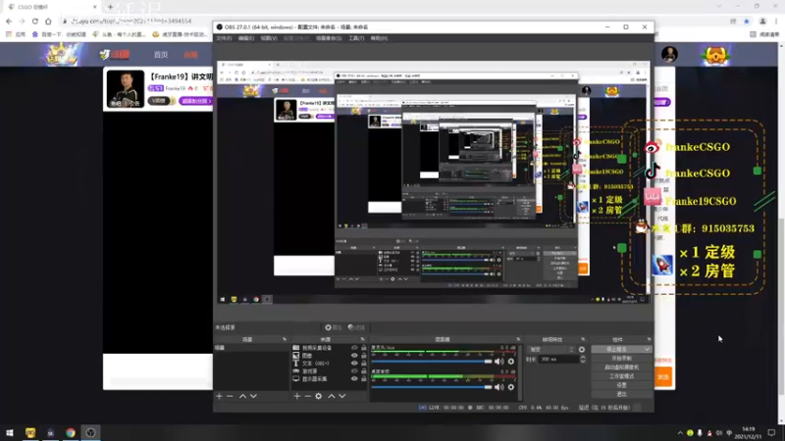Click the 开始录制 start recording button
Screen dimensions: 785x441
pyautogui.click(x=621, y=359)
